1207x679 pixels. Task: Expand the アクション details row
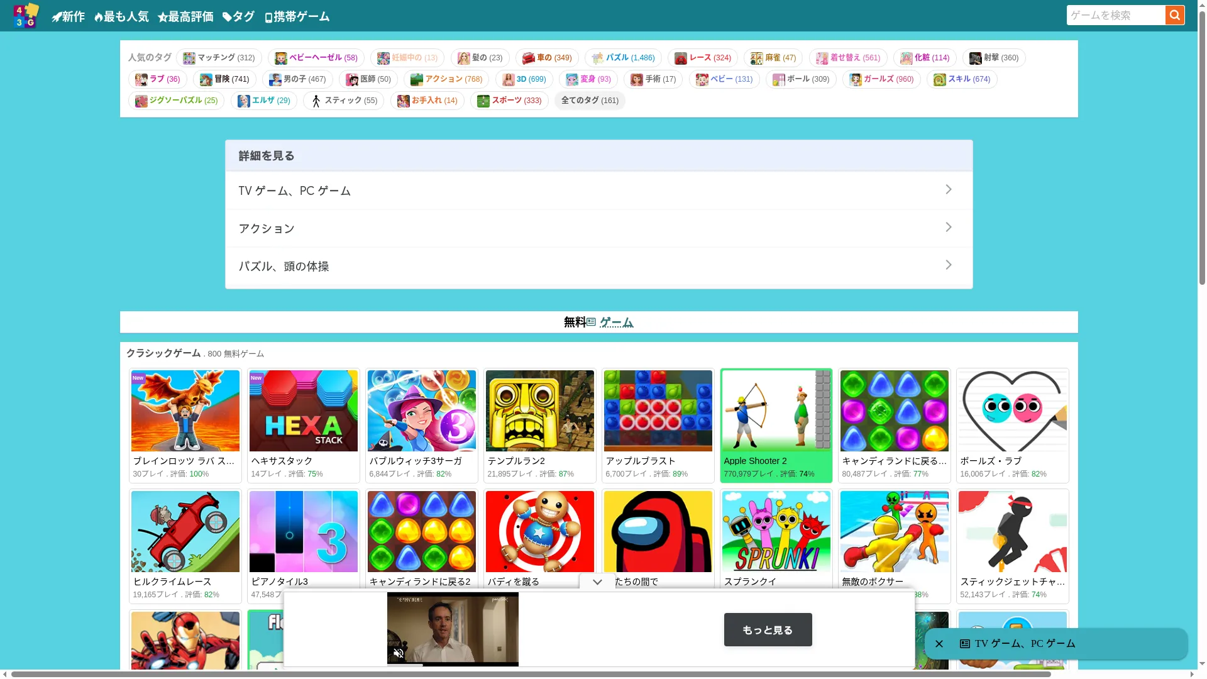[598, 228]
